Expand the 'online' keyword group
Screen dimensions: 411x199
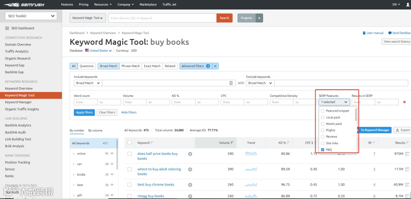tap(74, 154)
